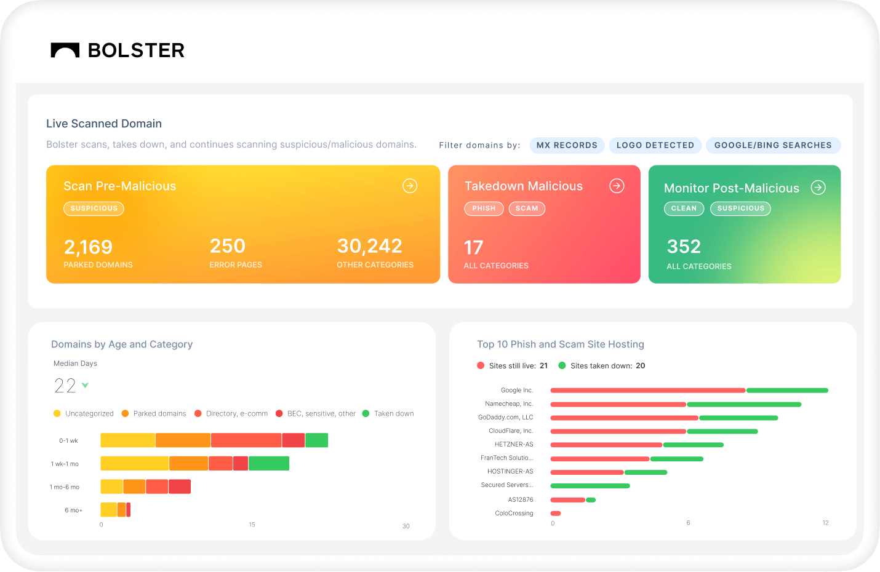Click red Sites still live legend dot
This screenshot has width=880, height=572.
point(481,365)
